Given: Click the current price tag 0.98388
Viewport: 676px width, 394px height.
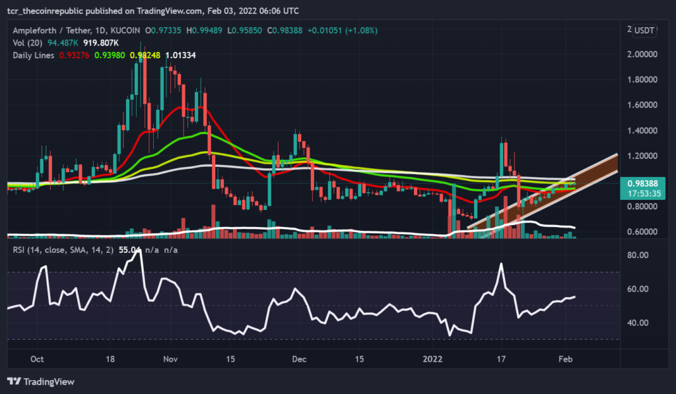Looking at the screenshot, I should [642, 183].
